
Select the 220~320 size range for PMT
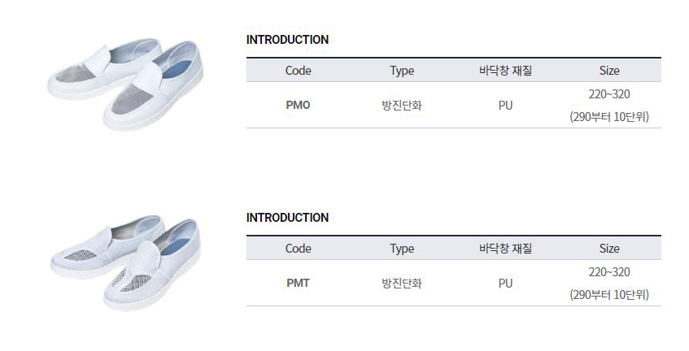point(609,272)
